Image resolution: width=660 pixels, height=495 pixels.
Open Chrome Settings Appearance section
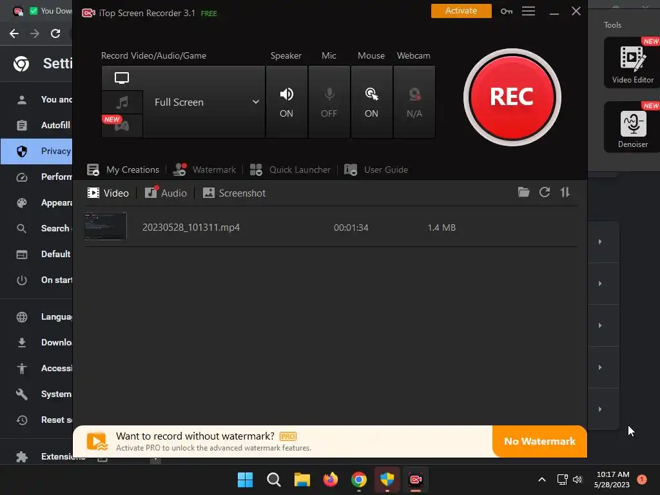37,203
